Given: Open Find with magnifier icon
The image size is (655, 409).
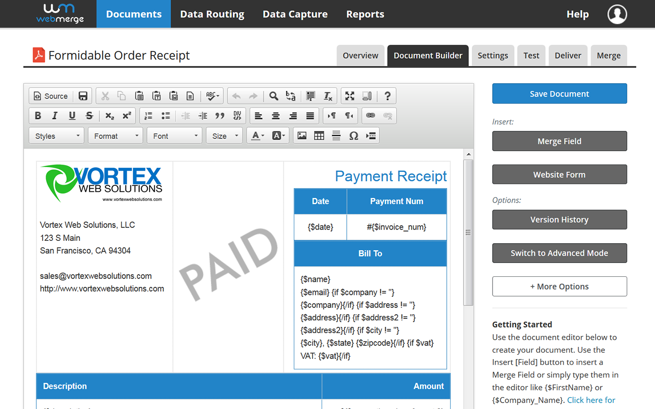Looking at the screenshot, I should pyautogui.click(x=273, y=96).
